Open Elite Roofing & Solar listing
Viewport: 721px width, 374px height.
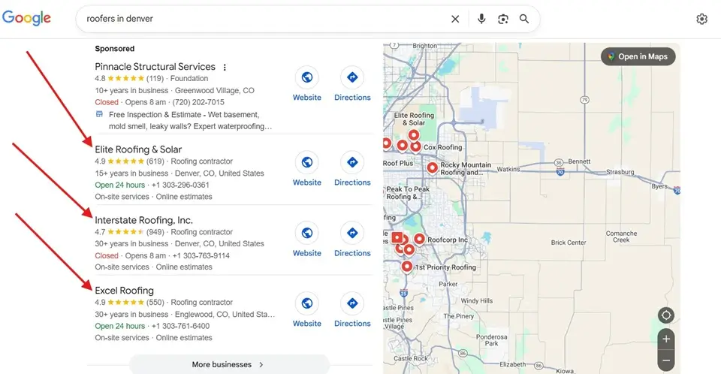click(138, 149)
